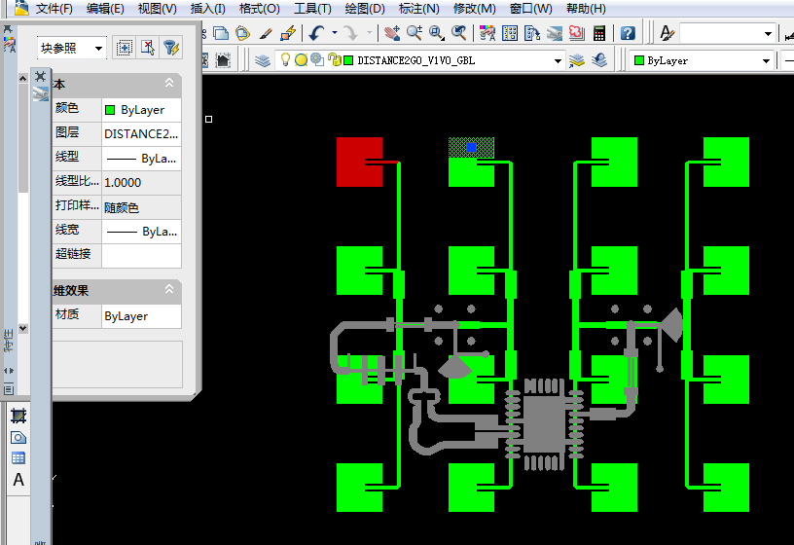The width and height of the screenshot is (794, 545).
Task: Click the Zoom Window magnifier icon
Action: pyautogui.click(x=437, y=33)
